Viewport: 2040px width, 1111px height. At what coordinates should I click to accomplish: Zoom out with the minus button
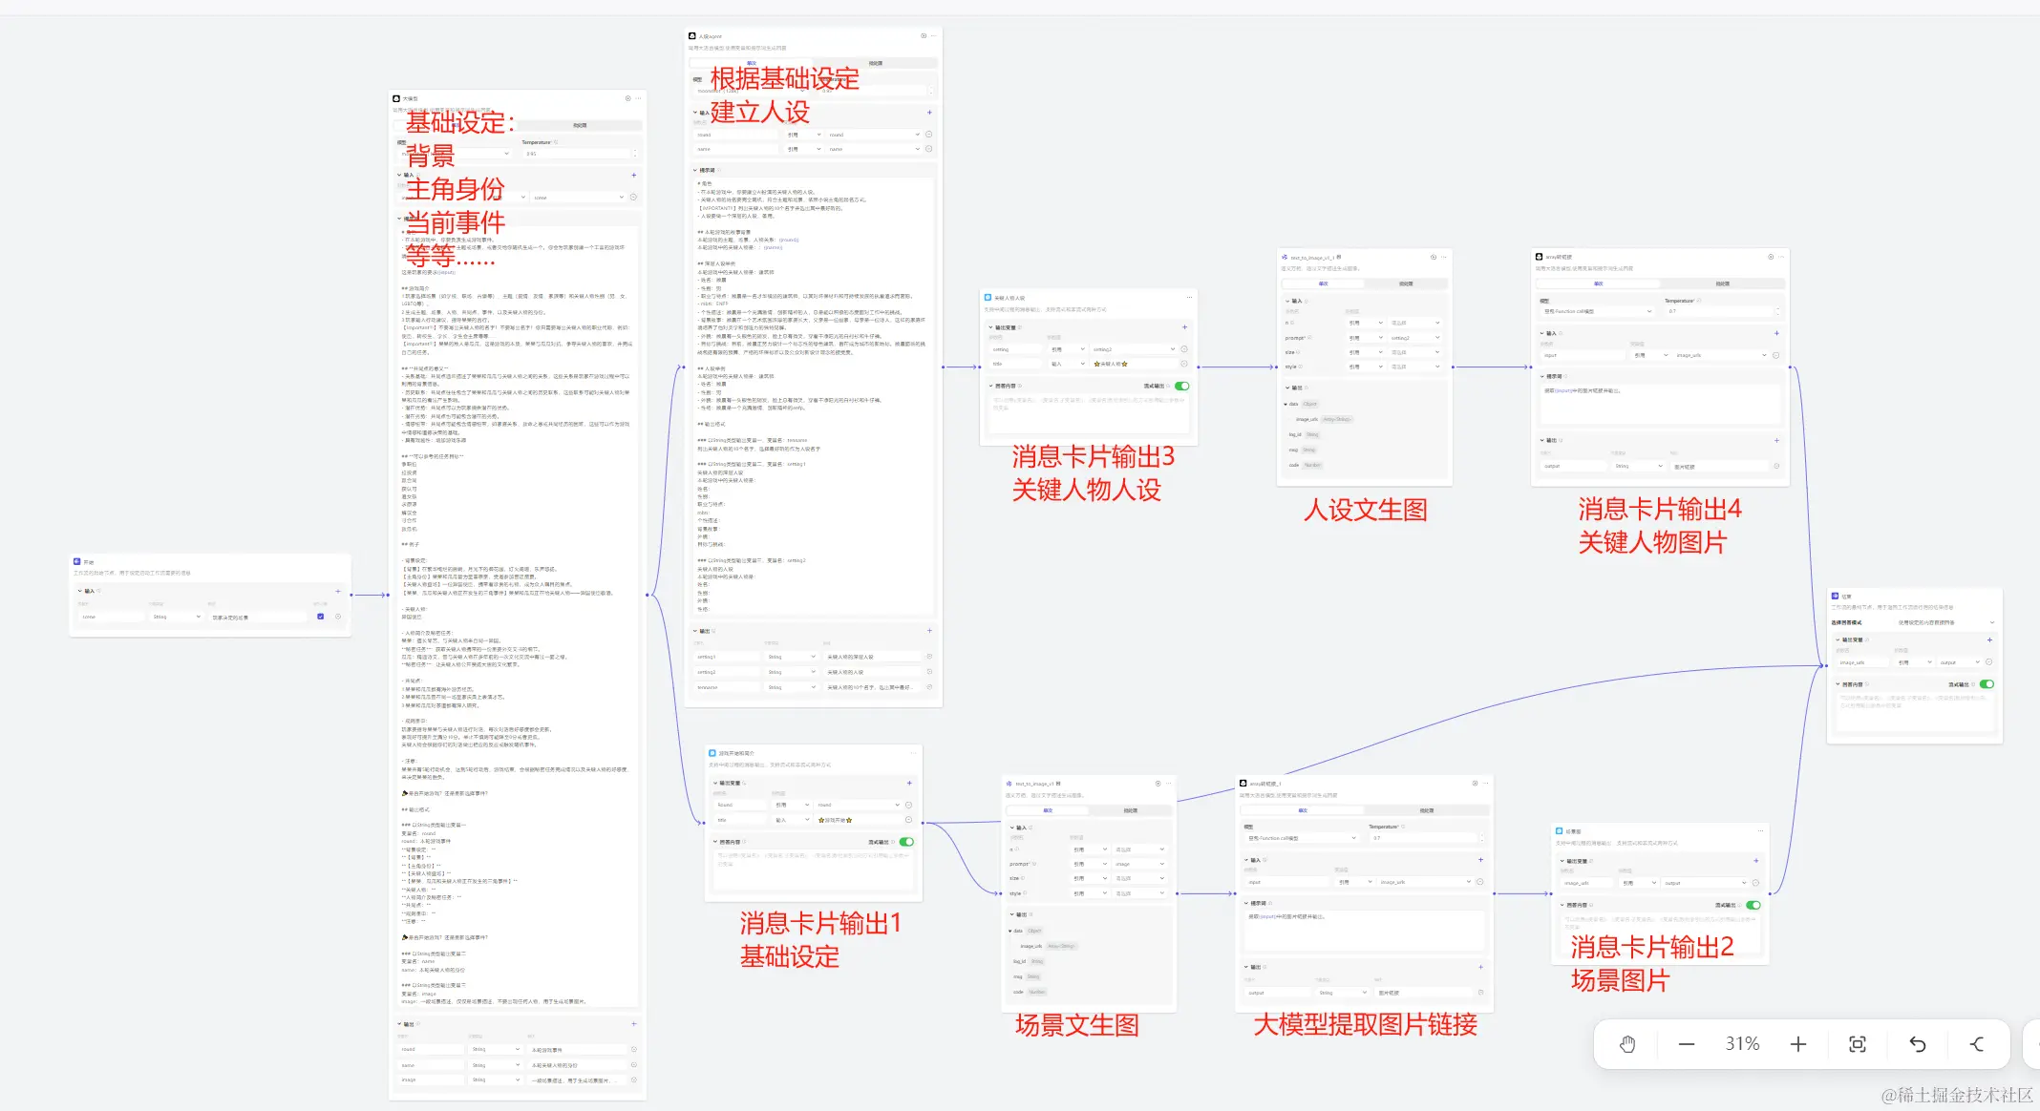pyautogui.click(x=1687, y=1044)
